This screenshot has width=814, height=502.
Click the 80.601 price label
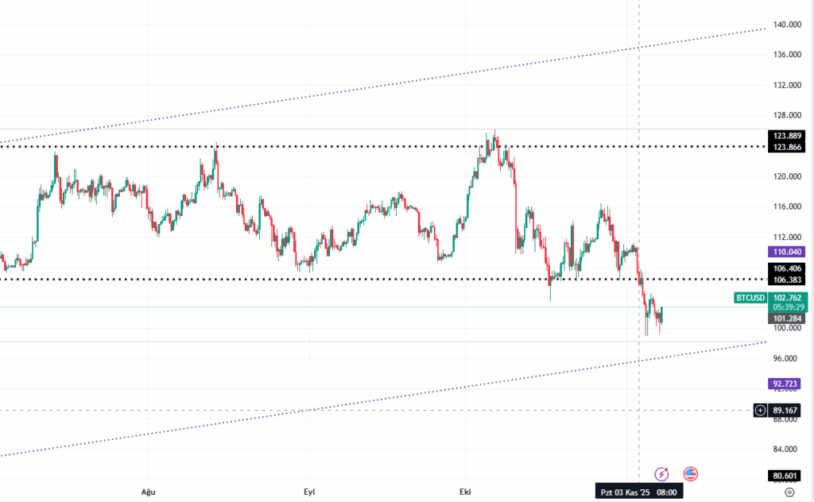click(x=788, y=476)
